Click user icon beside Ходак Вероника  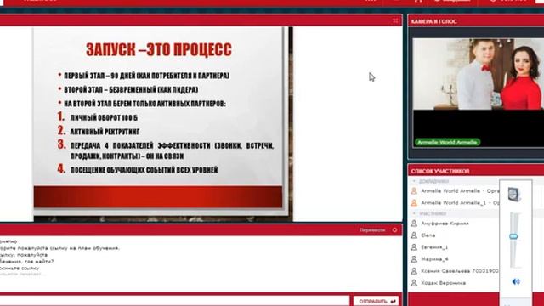pyautogui.click(x=414, y=283)
